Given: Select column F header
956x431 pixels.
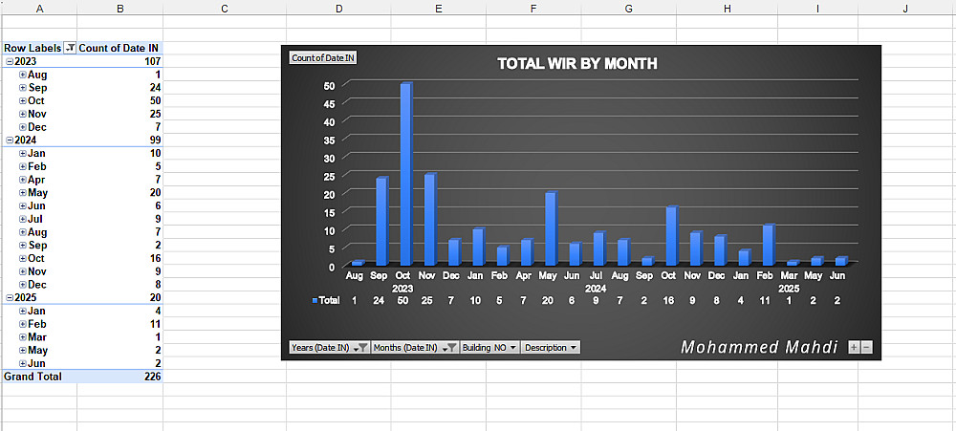Looking at the screenshot, I should tap(533, 8).
